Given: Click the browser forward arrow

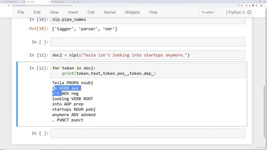Looking at the screenshot, I should (5, 5).
